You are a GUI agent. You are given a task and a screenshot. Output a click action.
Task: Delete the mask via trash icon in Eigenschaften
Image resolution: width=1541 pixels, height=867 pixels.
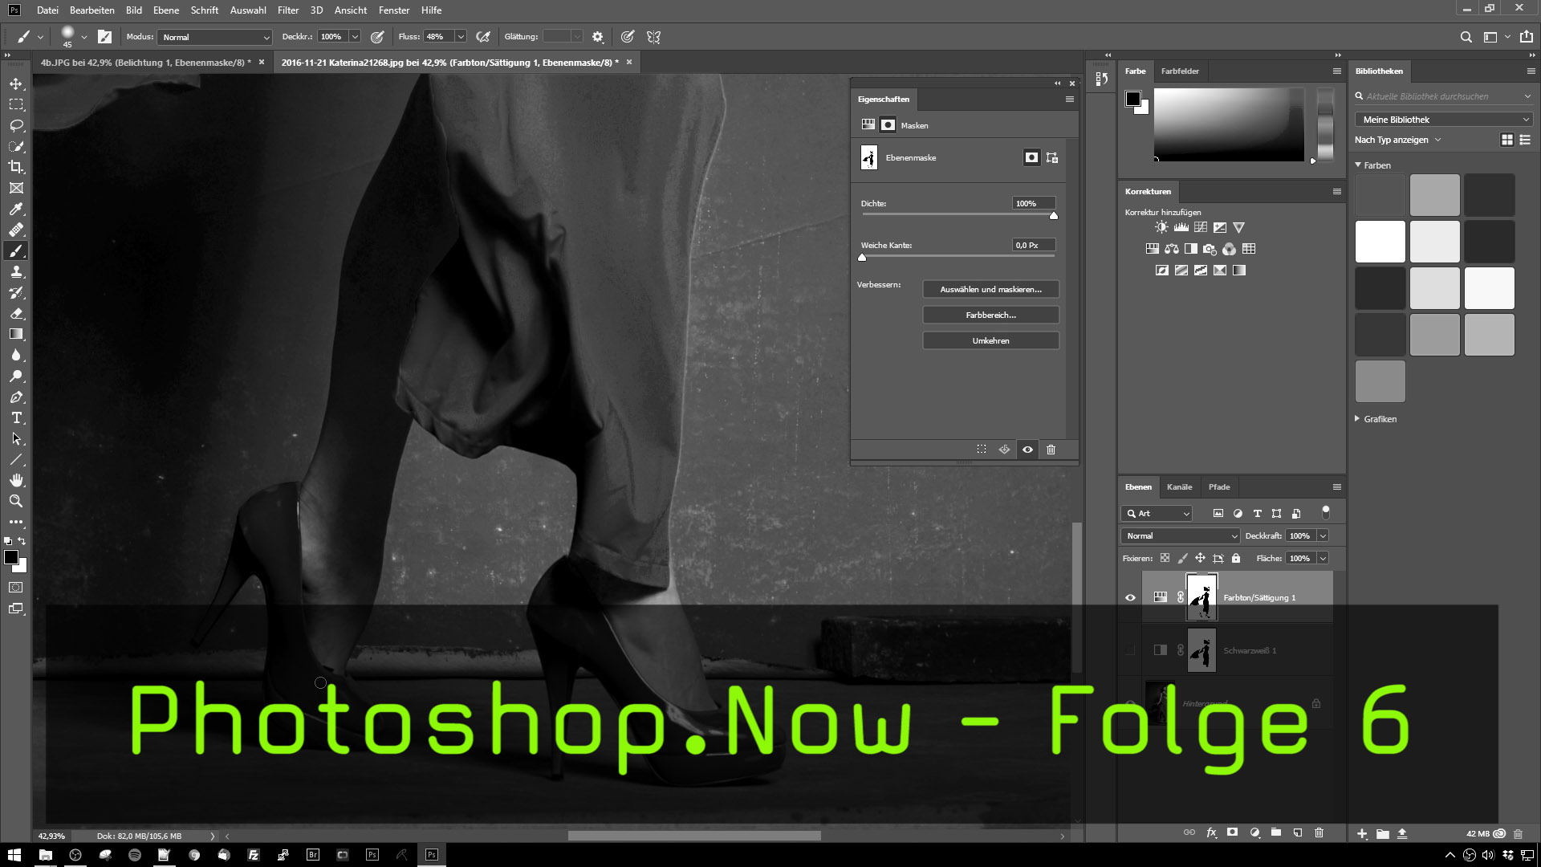pos(1051,450)
